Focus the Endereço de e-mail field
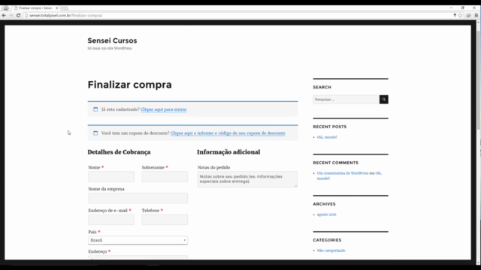Image resolution: width=481 pixels, height=270 pixels. (x=111, y=220)
